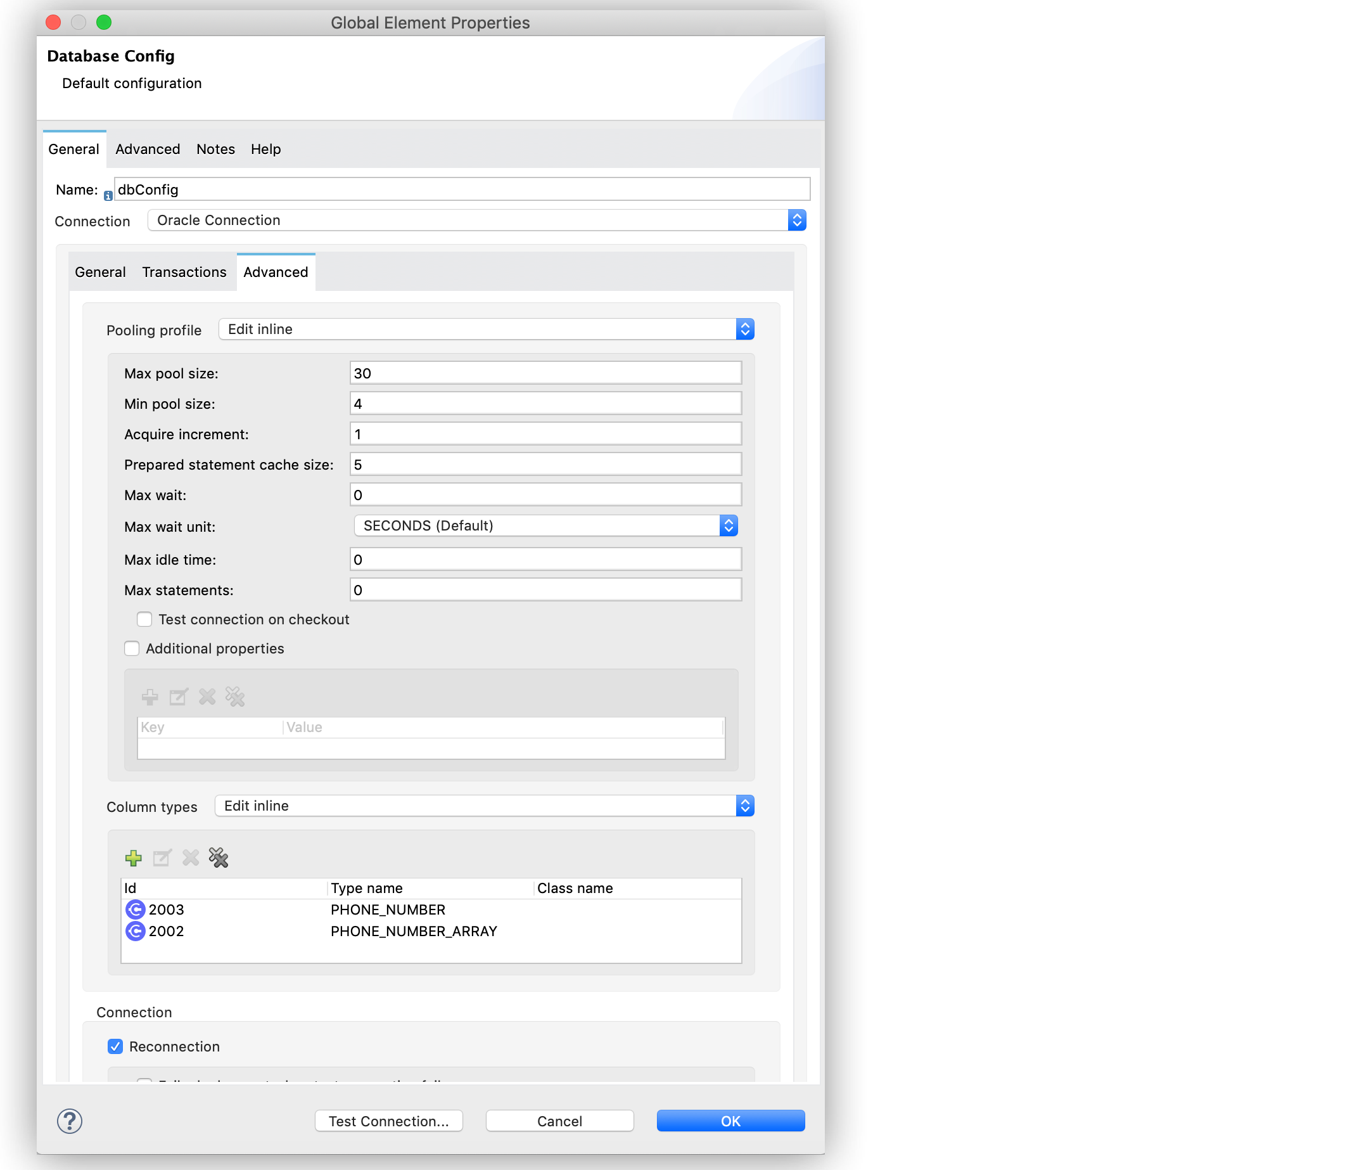Disable the Reconnection checkbox
This screenshot has height=1170, width=1357.
tap(116, 1046)
